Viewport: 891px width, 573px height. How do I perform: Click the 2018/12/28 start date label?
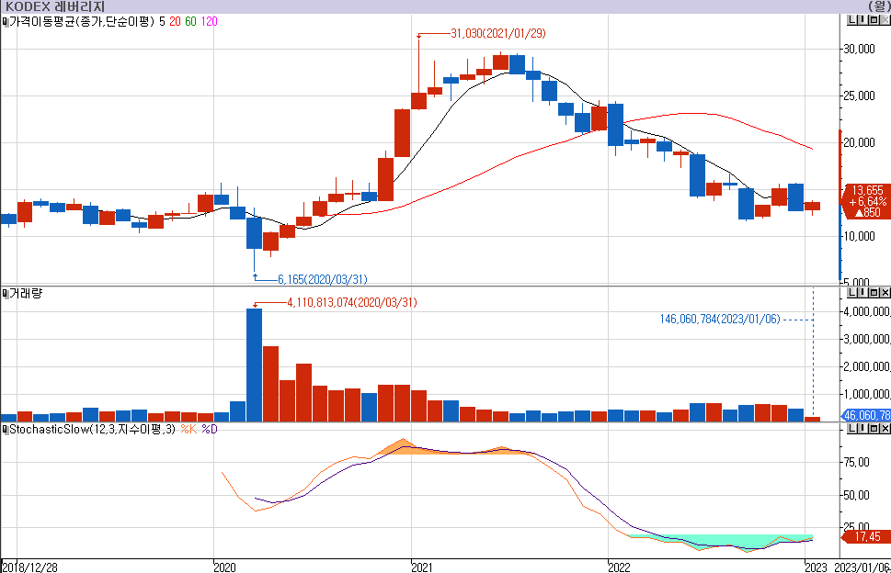tap(30, 567)
